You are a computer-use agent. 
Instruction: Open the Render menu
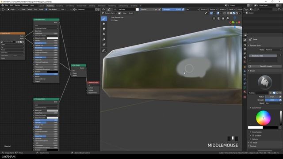click(18, 5)
